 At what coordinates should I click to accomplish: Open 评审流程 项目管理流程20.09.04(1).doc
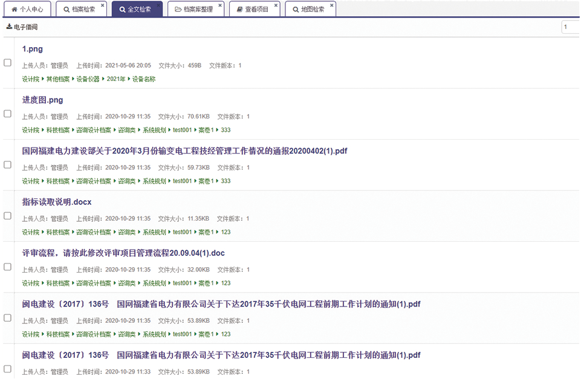coord(123,253)
